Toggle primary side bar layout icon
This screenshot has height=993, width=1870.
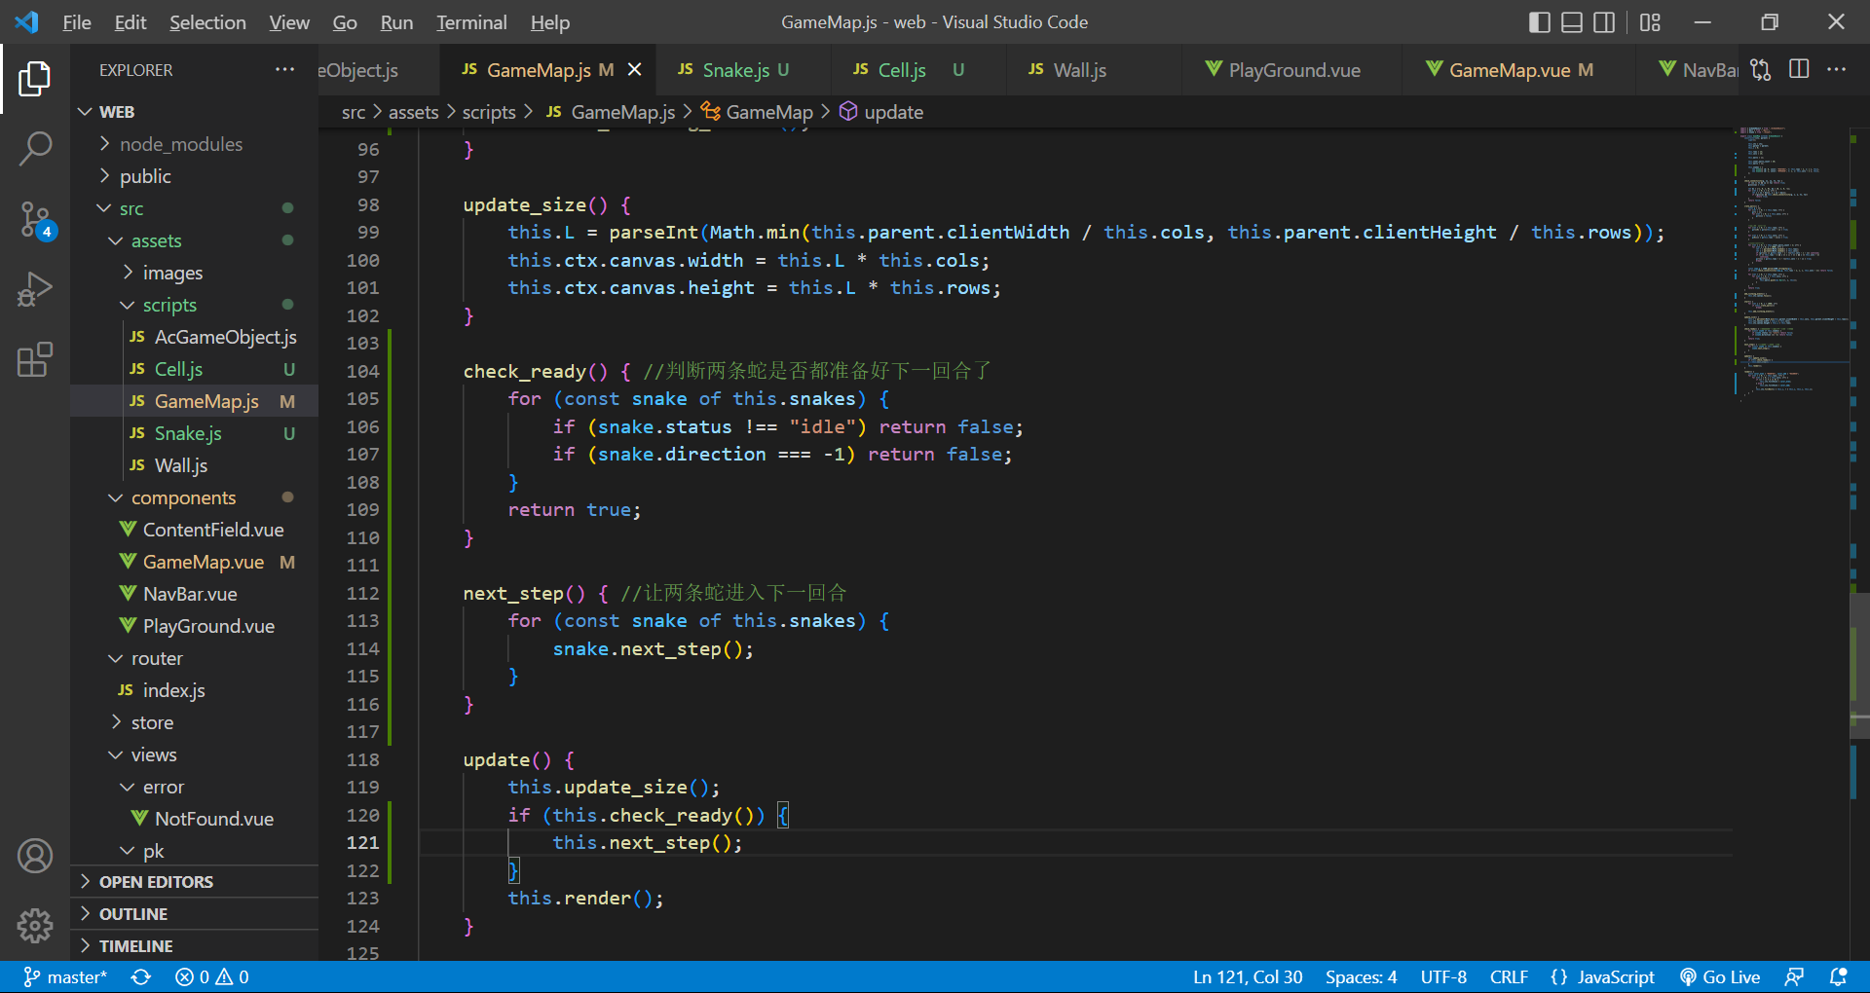pos(1540,22)
